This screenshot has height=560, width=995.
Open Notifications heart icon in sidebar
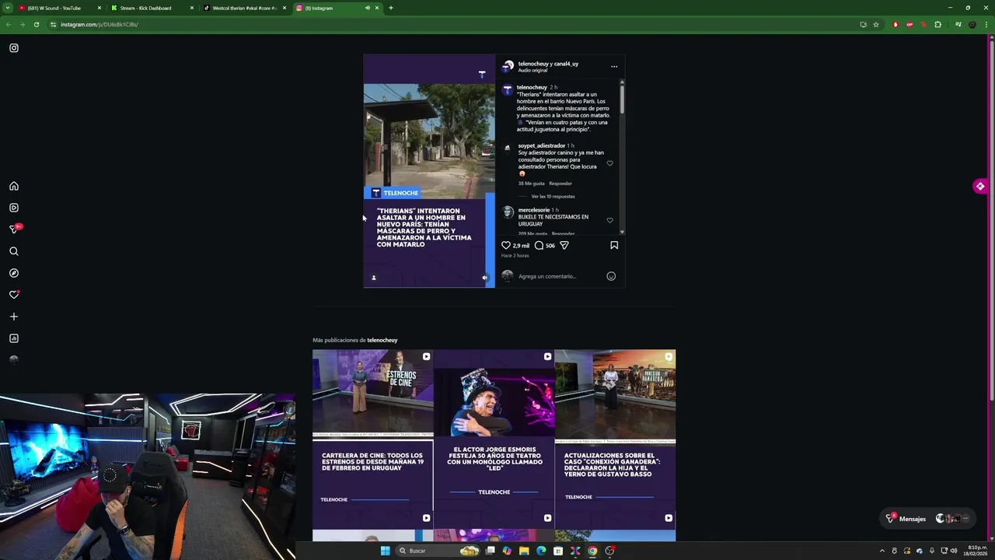click(x=14, y=295)
